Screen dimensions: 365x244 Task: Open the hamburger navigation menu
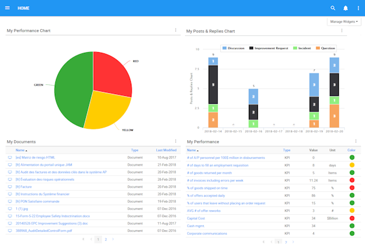click(7, 8)
